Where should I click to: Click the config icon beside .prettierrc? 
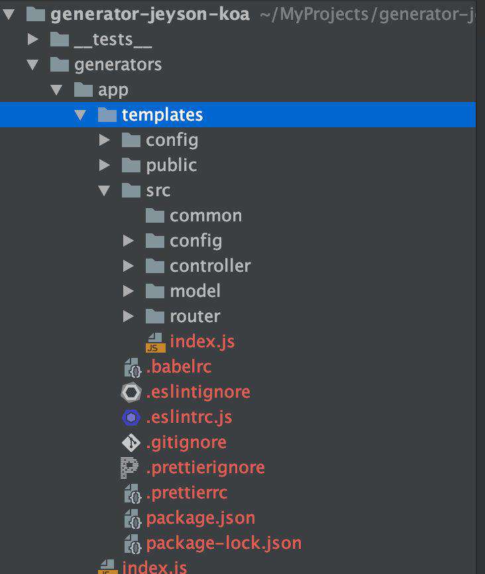coord(133,493)
